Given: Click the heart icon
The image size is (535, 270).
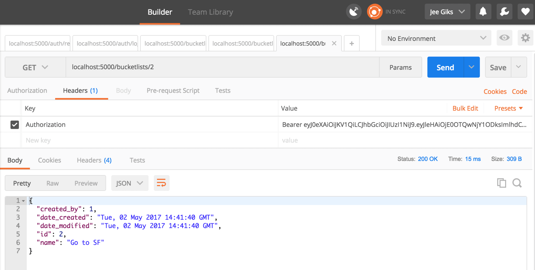Looking at the screenshot, I should click(x=525, y=12).
